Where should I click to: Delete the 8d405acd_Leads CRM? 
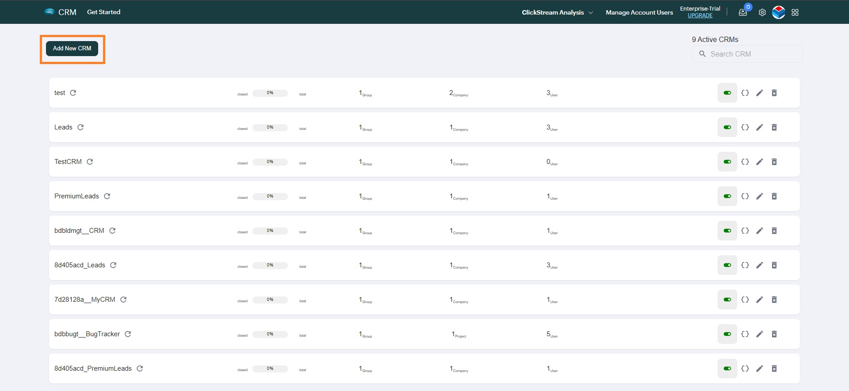[x=774, y=265]
